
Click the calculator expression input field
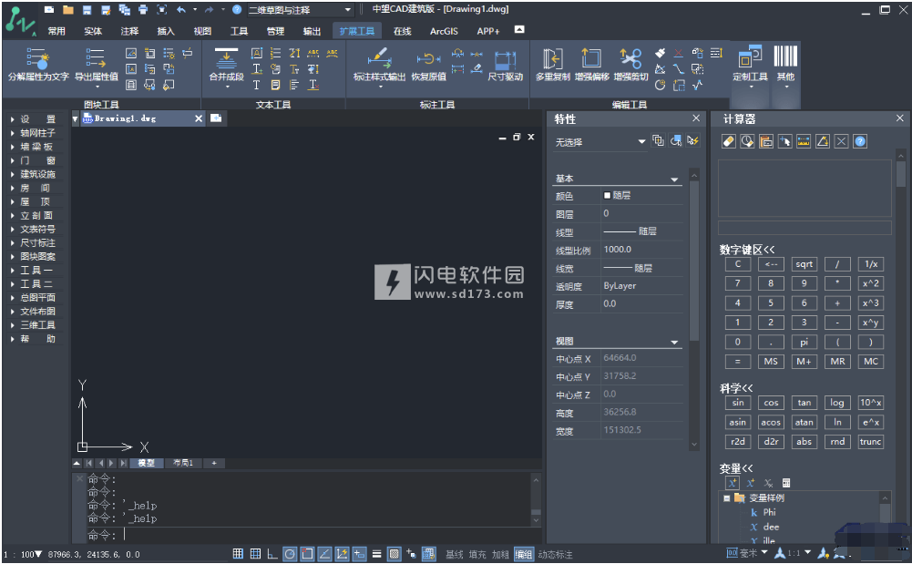point(804,227)
